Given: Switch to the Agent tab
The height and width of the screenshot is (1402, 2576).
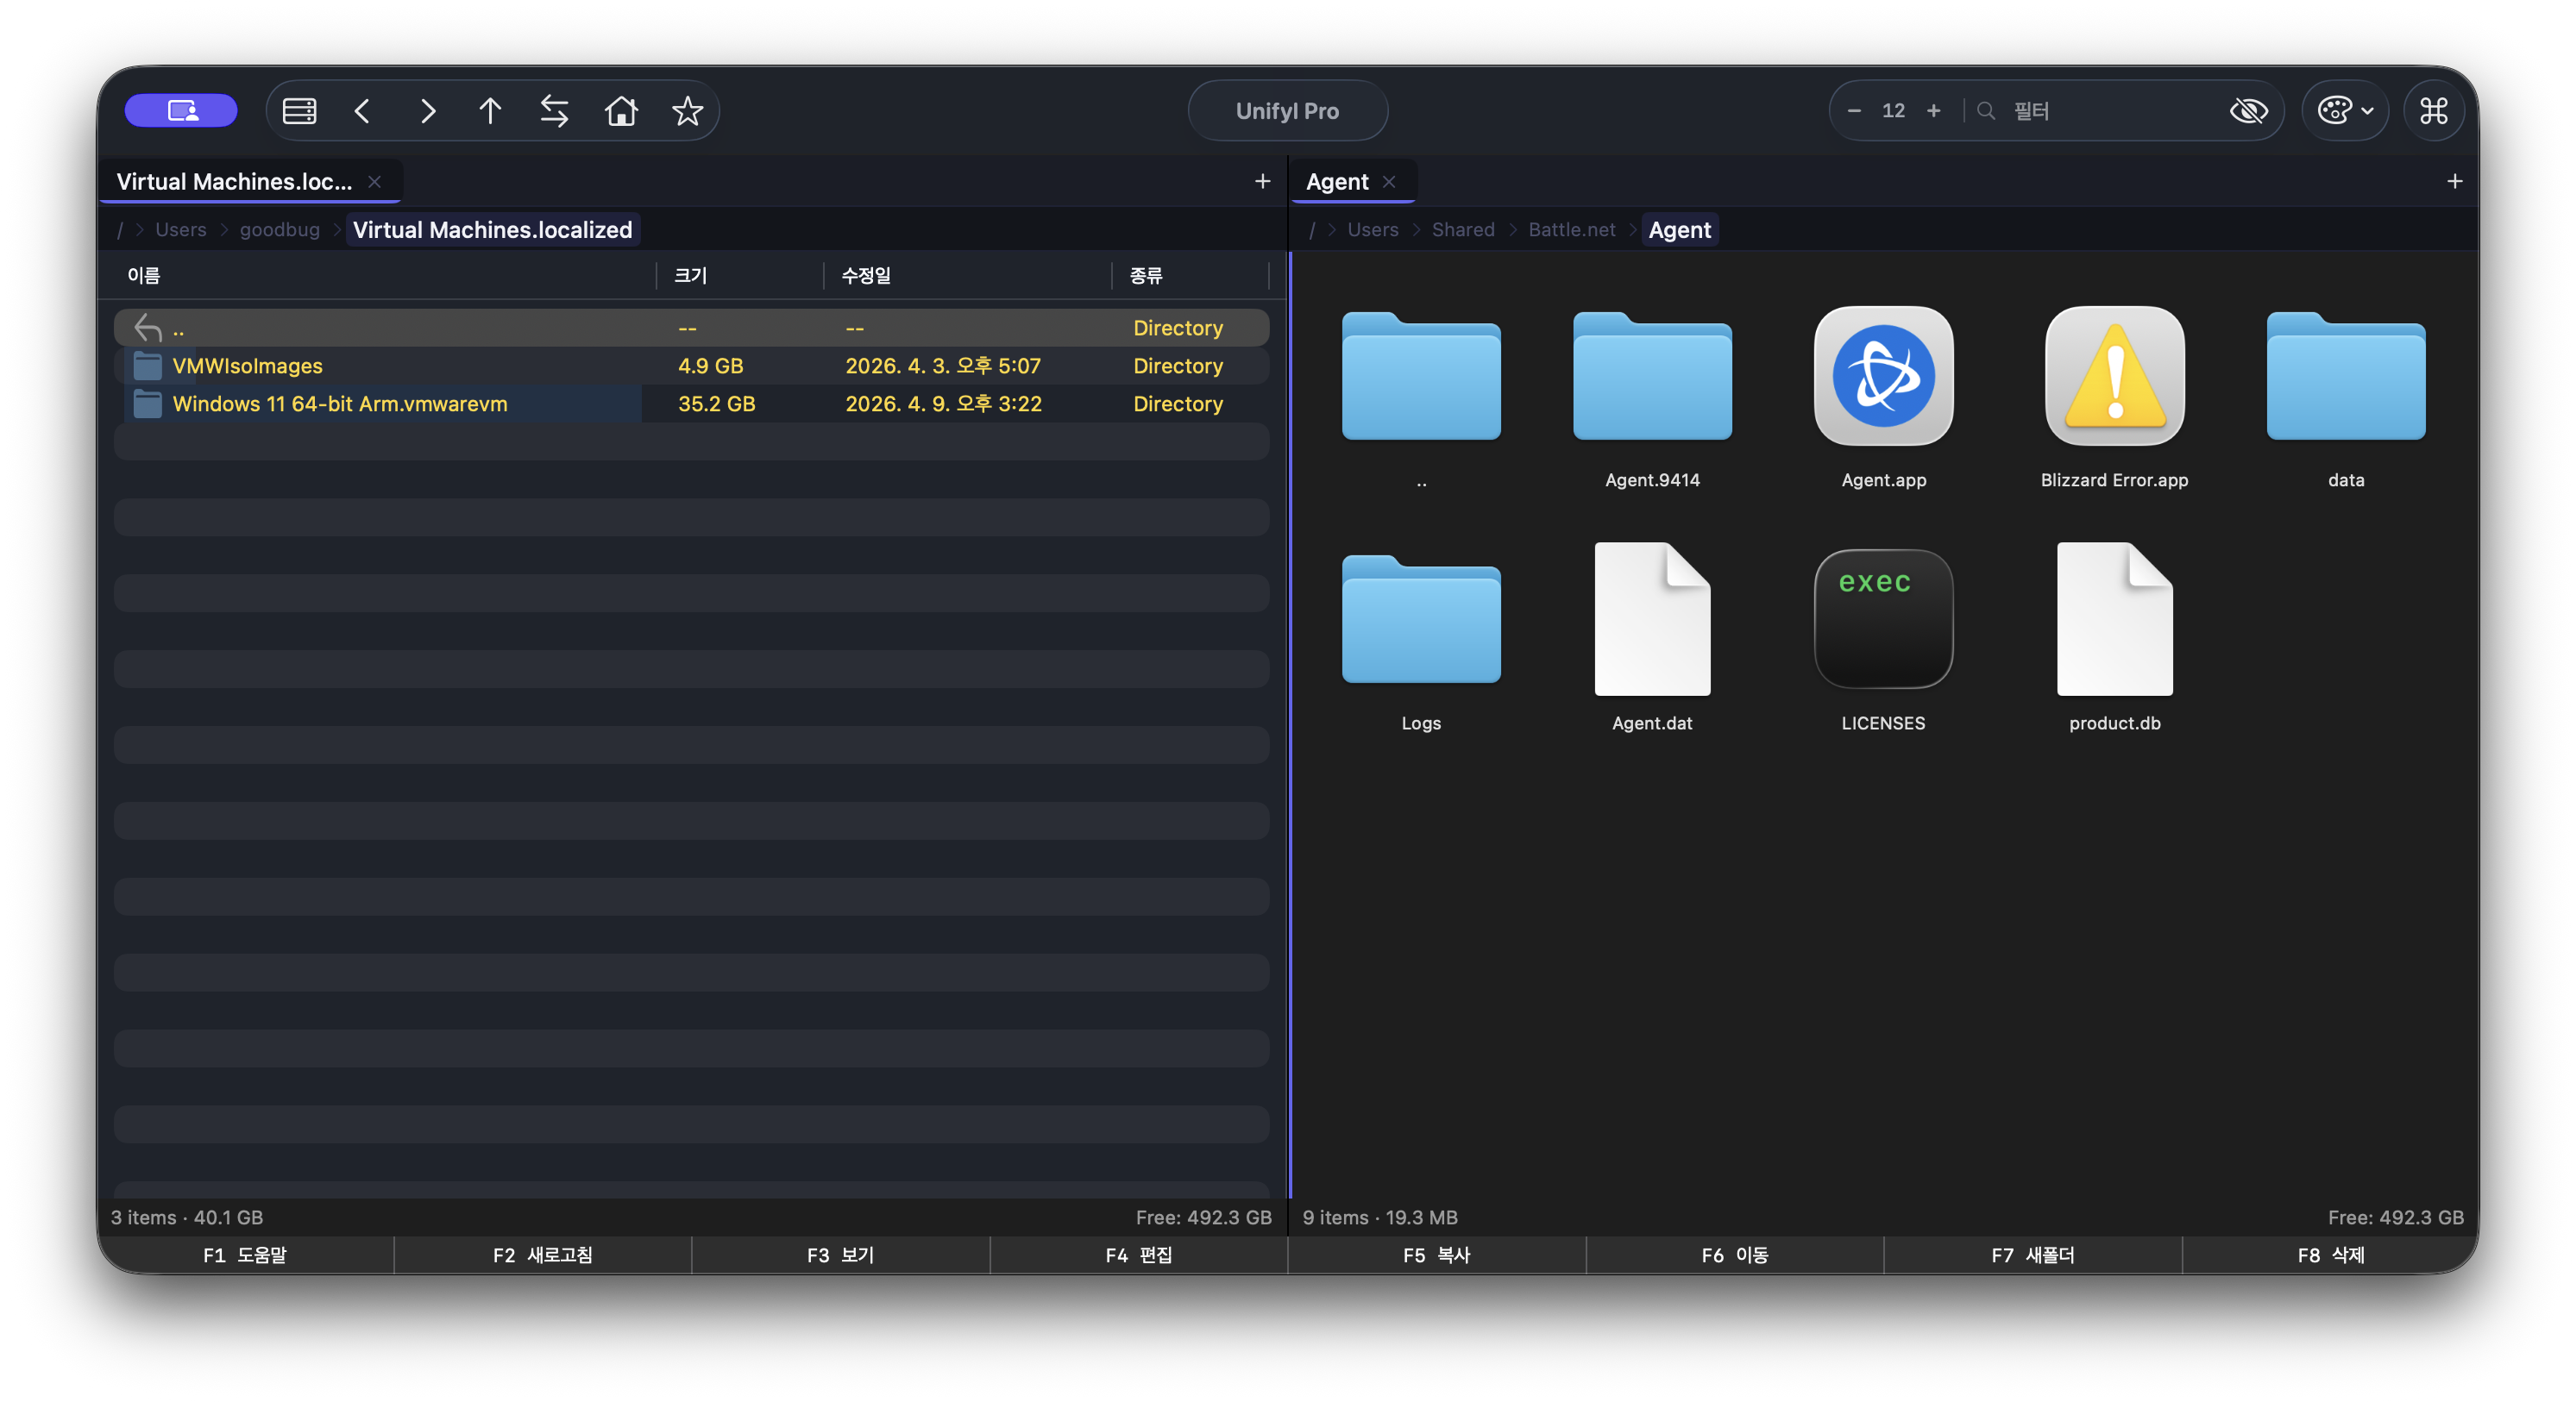Looking at the screenshot, I should (x=1337, y=182).
